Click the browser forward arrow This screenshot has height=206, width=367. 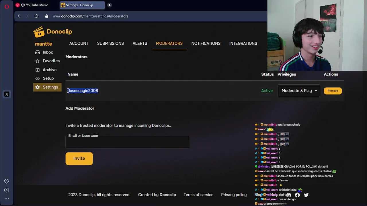click(x=28, y=16)
